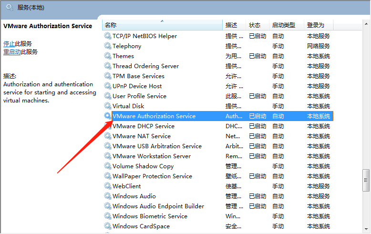Select the Telephony service name
371x234 pixels.
(127, 46)
